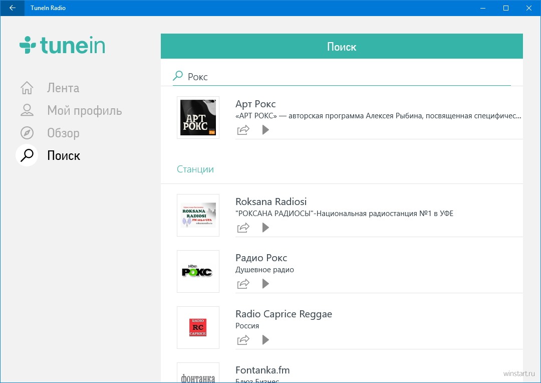Image resolution: width=541 pixels, height=383 pixels.
Task: Open the Roksana Radiosi title
Action: click(x=271, y=202)
